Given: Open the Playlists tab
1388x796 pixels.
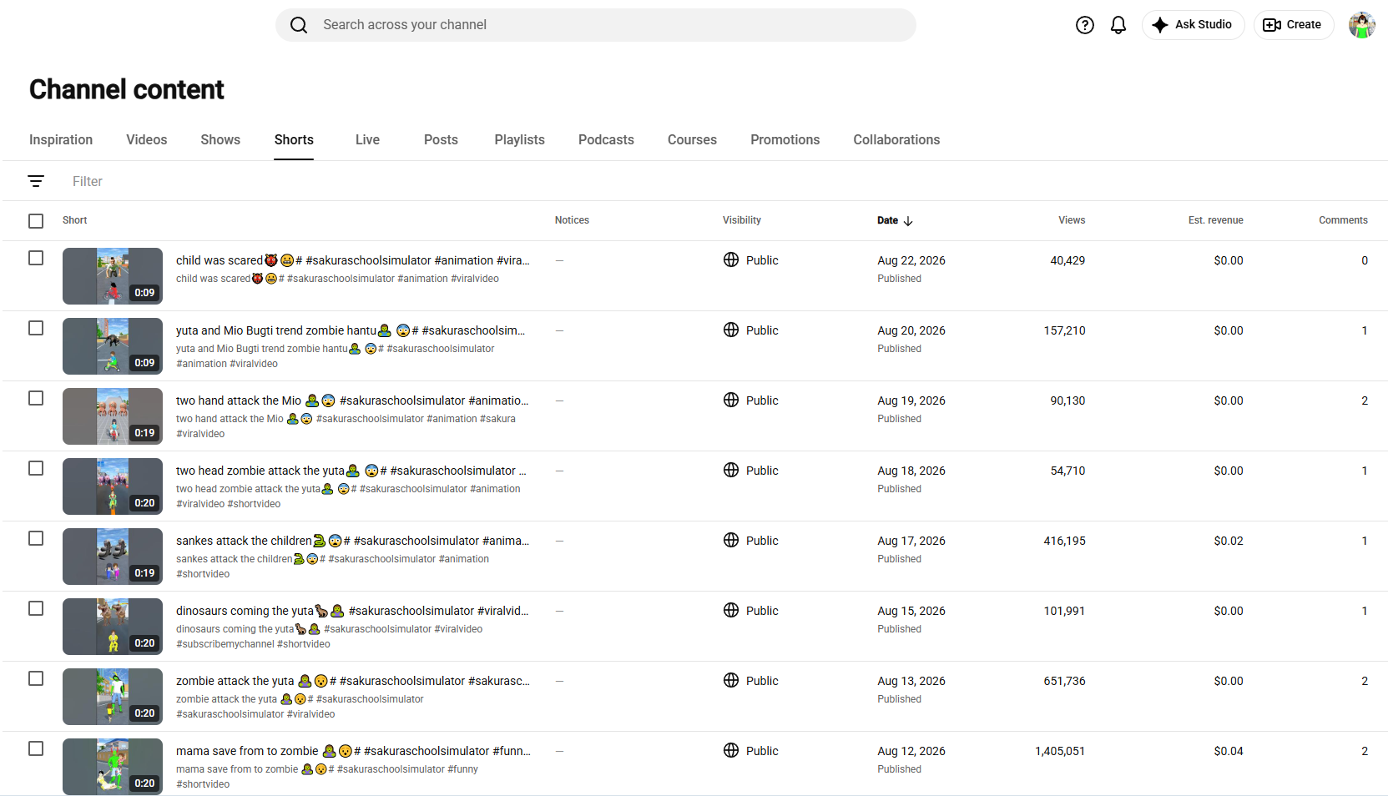Looking at the screenshot, I should [519, 140].
